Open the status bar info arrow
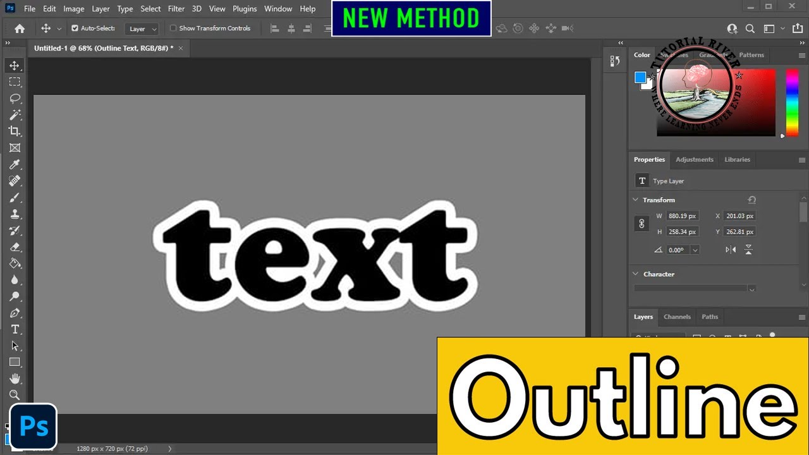Screen dimensions: 809x455 (169, 449)
